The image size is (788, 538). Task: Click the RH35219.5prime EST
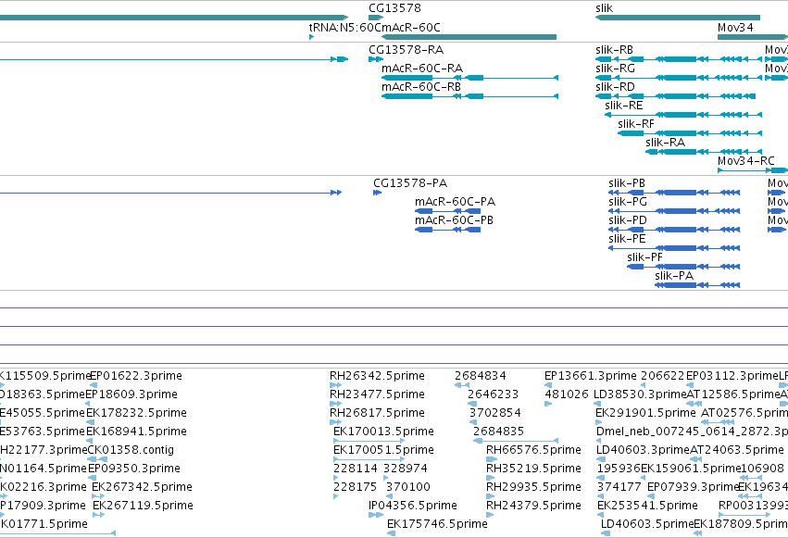point(491,478)
